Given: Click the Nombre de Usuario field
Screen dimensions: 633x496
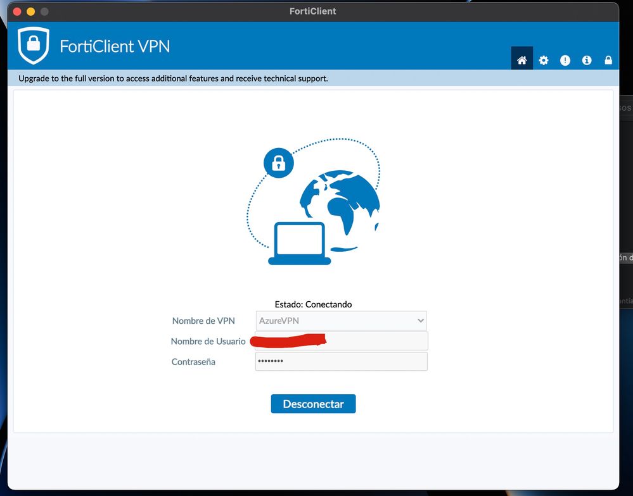Looking at the screenshot, I should (341, 341).
